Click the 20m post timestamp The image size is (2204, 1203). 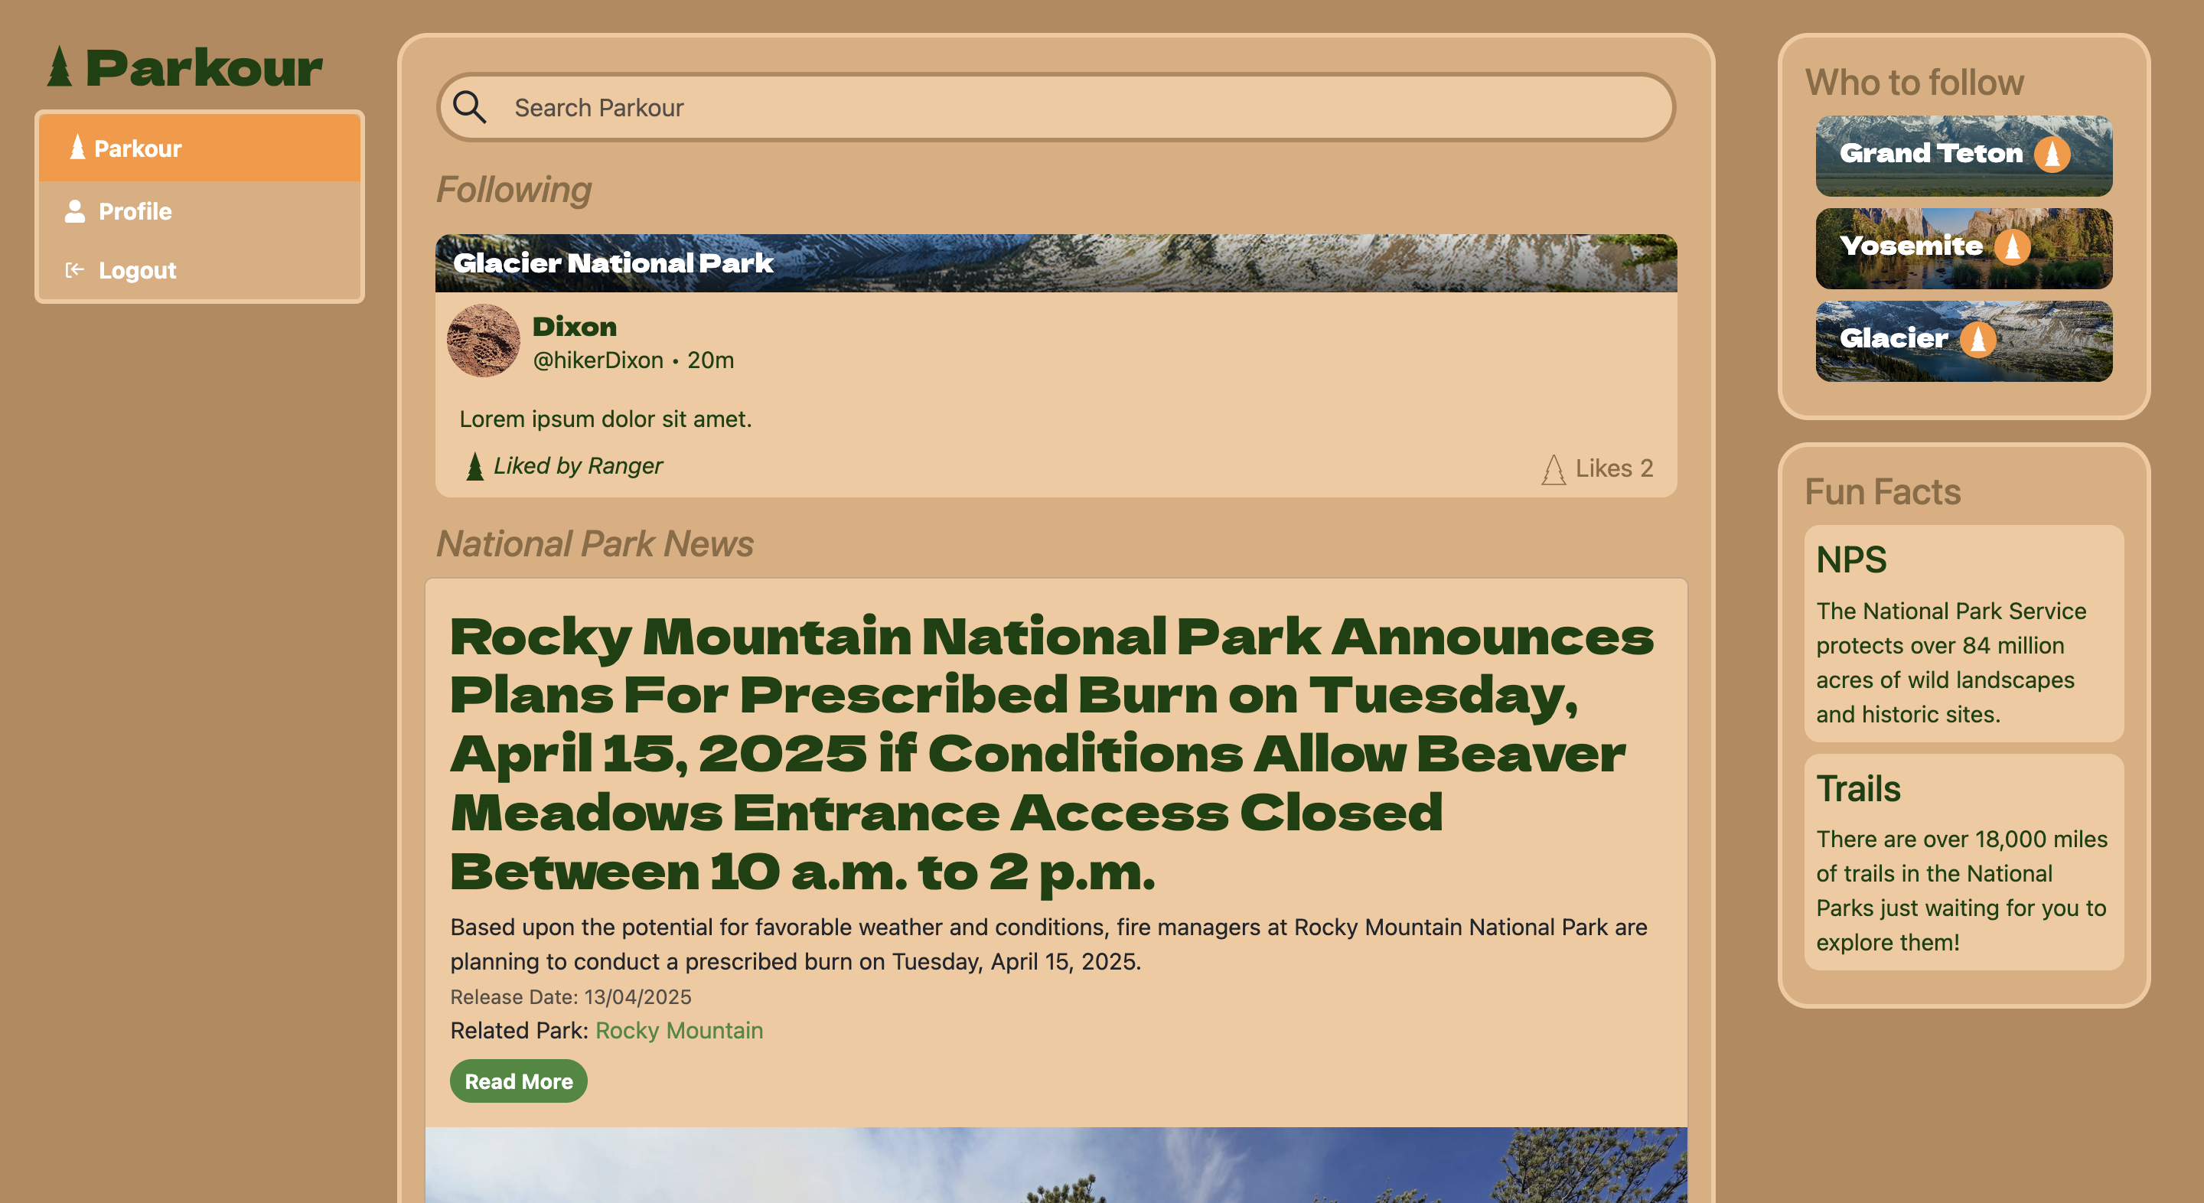click(x=710, y=360)
